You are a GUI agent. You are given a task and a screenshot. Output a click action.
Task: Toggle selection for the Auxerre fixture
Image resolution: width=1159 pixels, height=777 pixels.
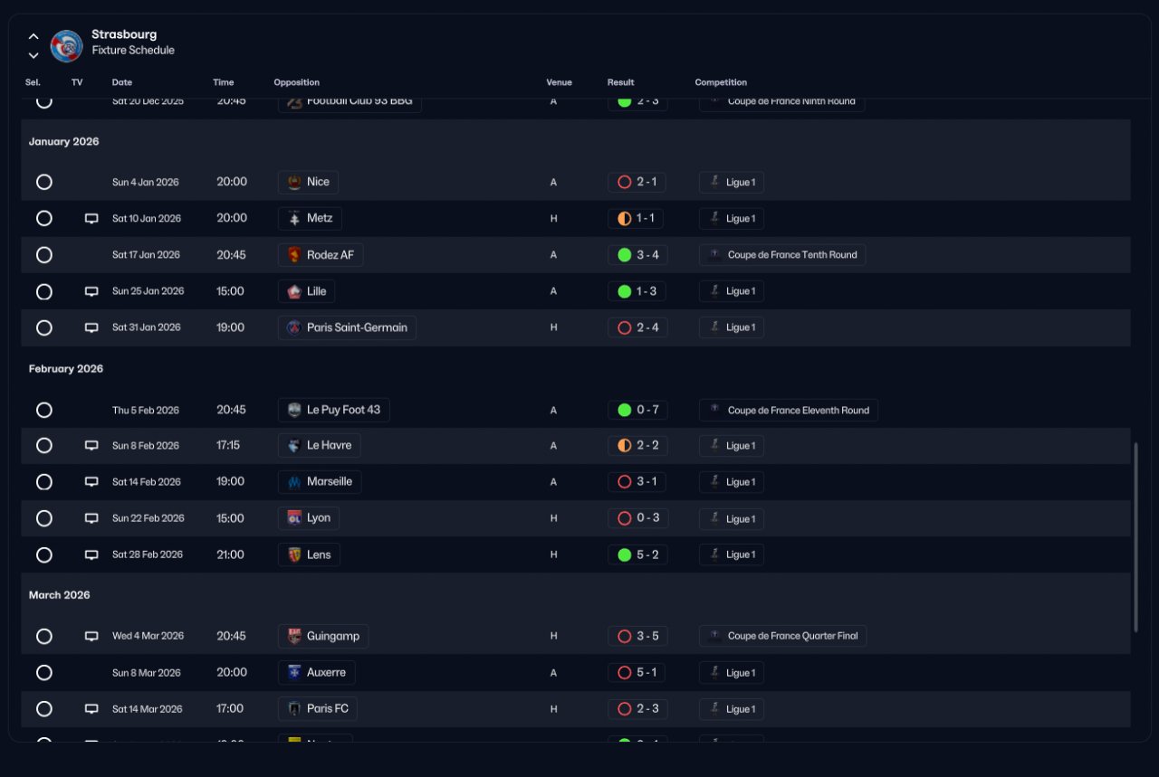pos(44,673)
